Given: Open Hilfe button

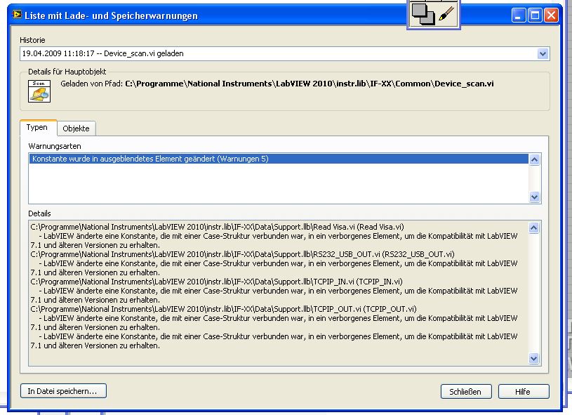Looking at the screenshot, I should [x=524, y=392].
